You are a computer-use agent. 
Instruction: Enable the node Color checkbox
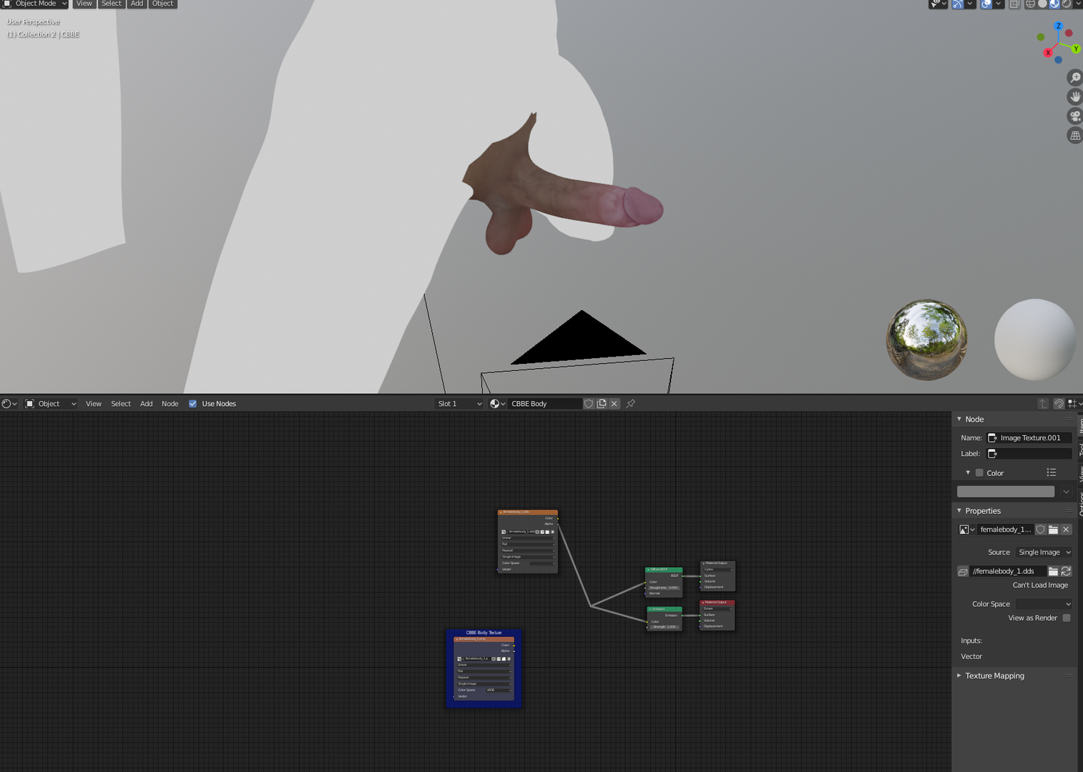[979, 472]
